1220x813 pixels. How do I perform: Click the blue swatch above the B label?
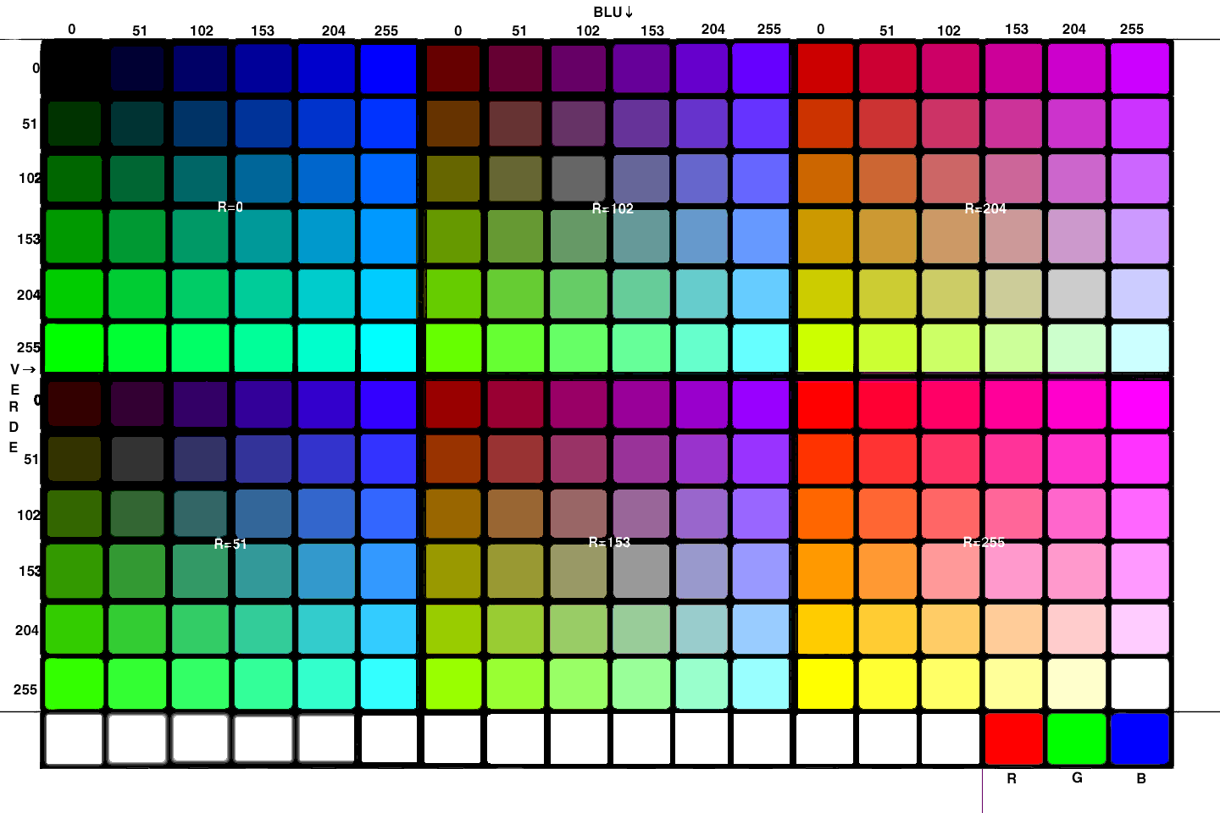pos(1140,738)
